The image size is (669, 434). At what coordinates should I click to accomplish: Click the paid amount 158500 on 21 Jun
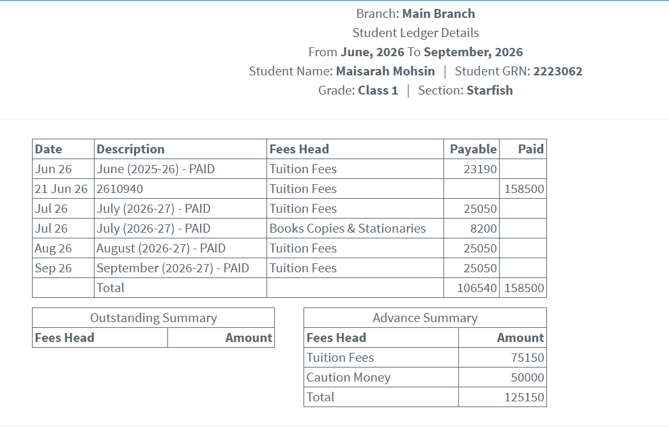point(524,189)
